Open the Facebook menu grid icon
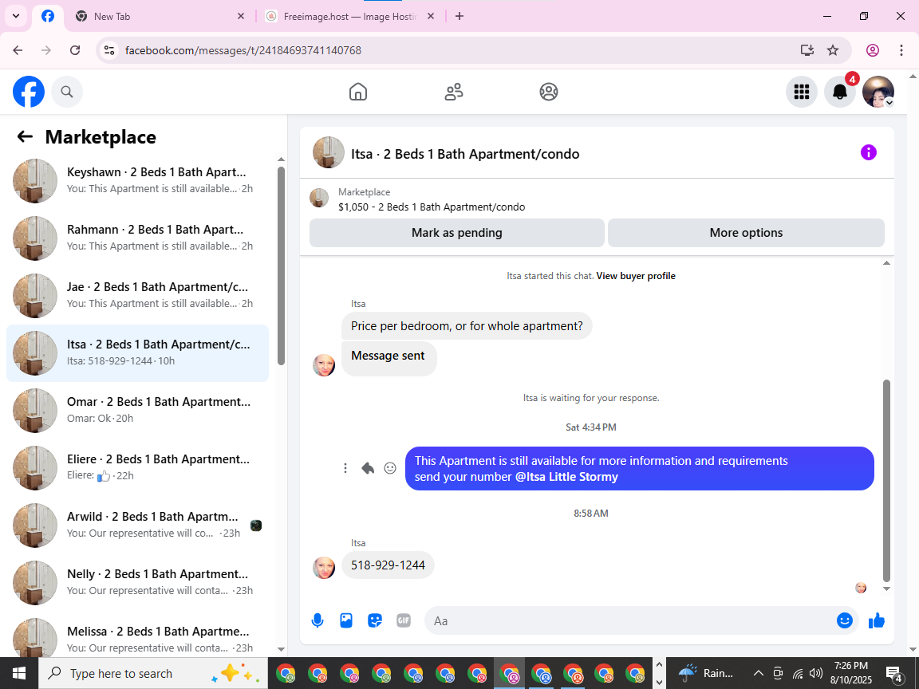 point(801,92)
